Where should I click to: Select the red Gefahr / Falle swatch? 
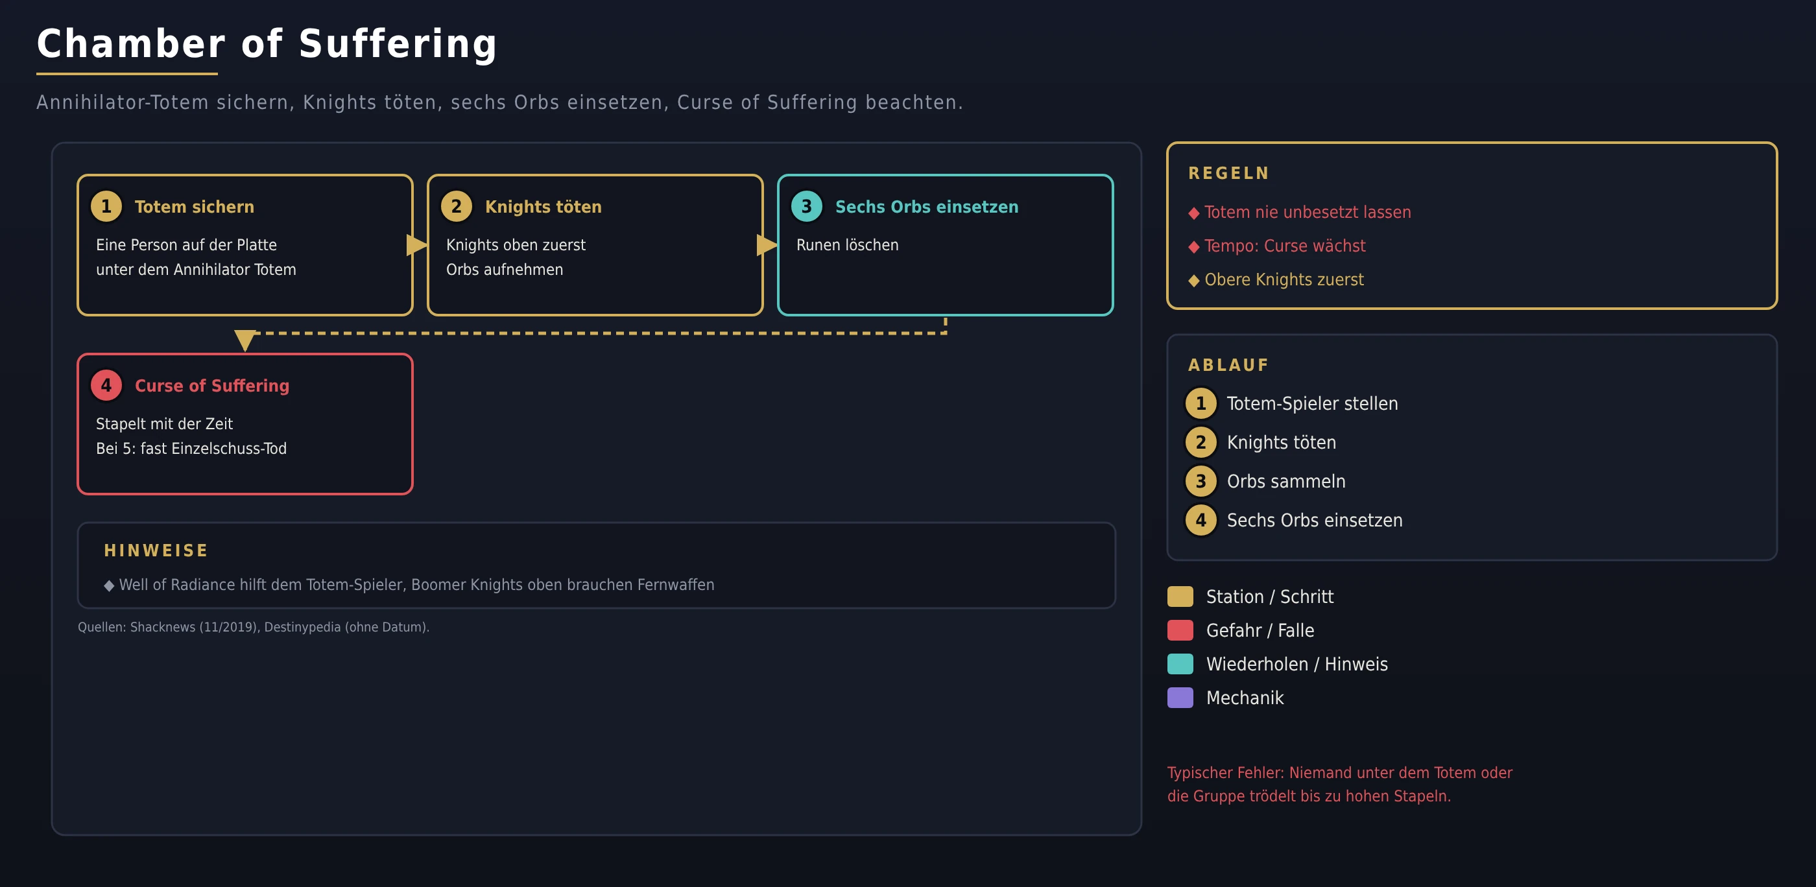tap(1180, 630)
